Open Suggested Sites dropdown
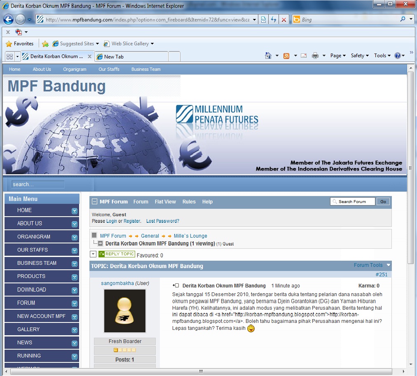Screen dimensions: 417x376 (x=75, y=44)
